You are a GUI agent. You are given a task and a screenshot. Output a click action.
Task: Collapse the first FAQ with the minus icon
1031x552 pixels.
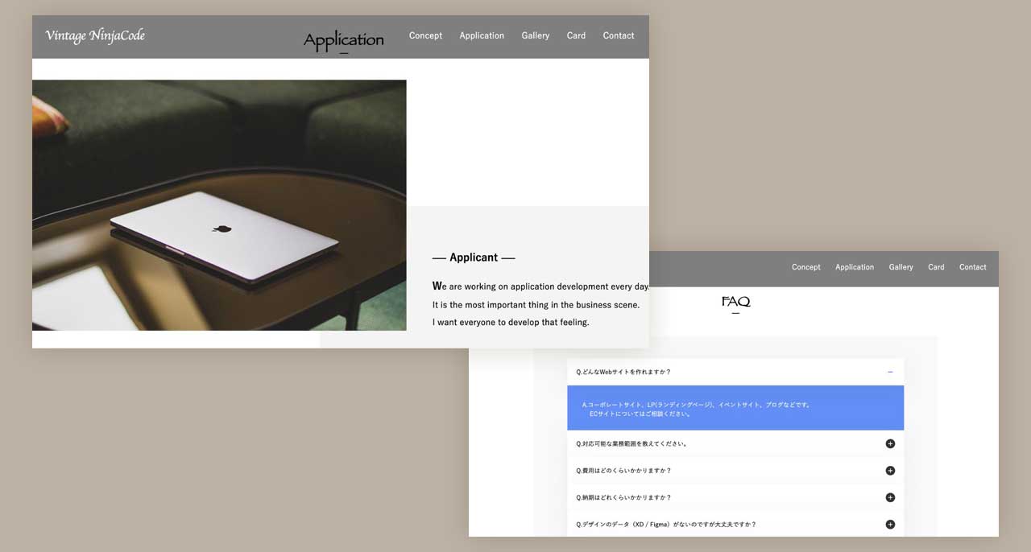point(890,372)
